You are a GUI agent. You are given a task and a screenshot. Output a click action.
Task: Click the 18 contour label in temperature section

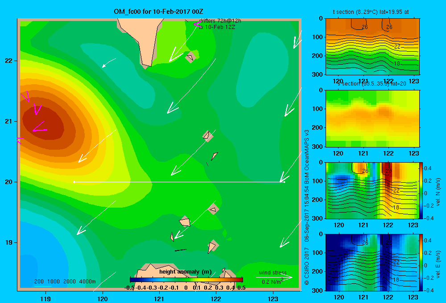[397, 64]
